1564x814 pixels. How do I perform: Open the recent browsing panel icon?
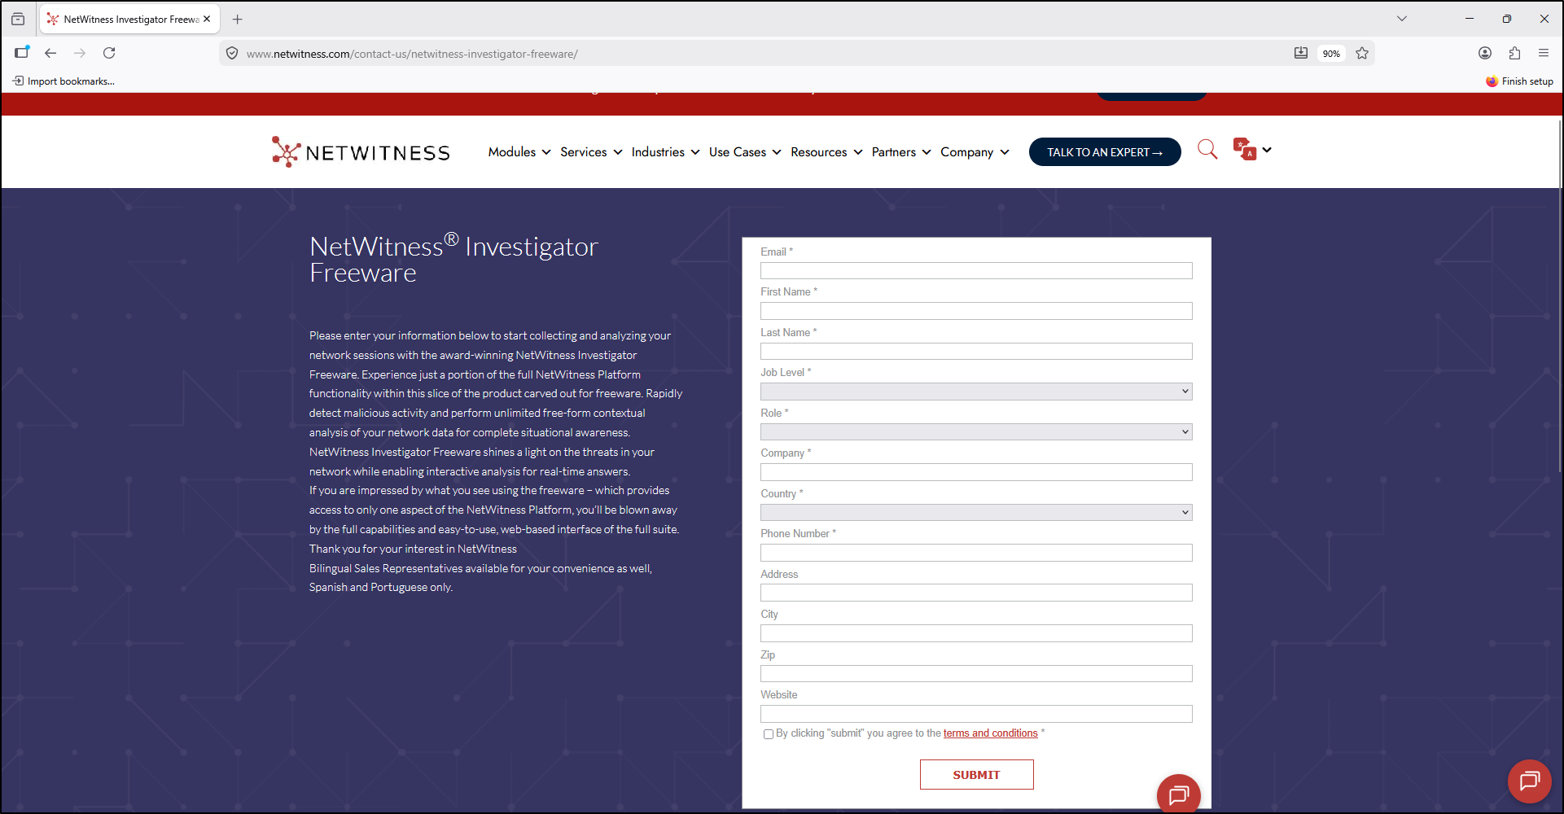[18, 19]
